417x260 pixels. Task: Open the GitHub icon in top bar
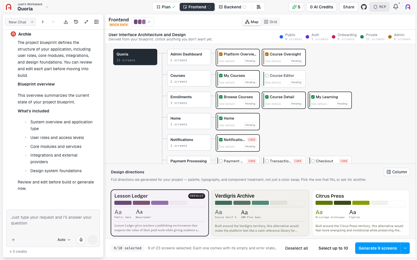coord(364,7)
